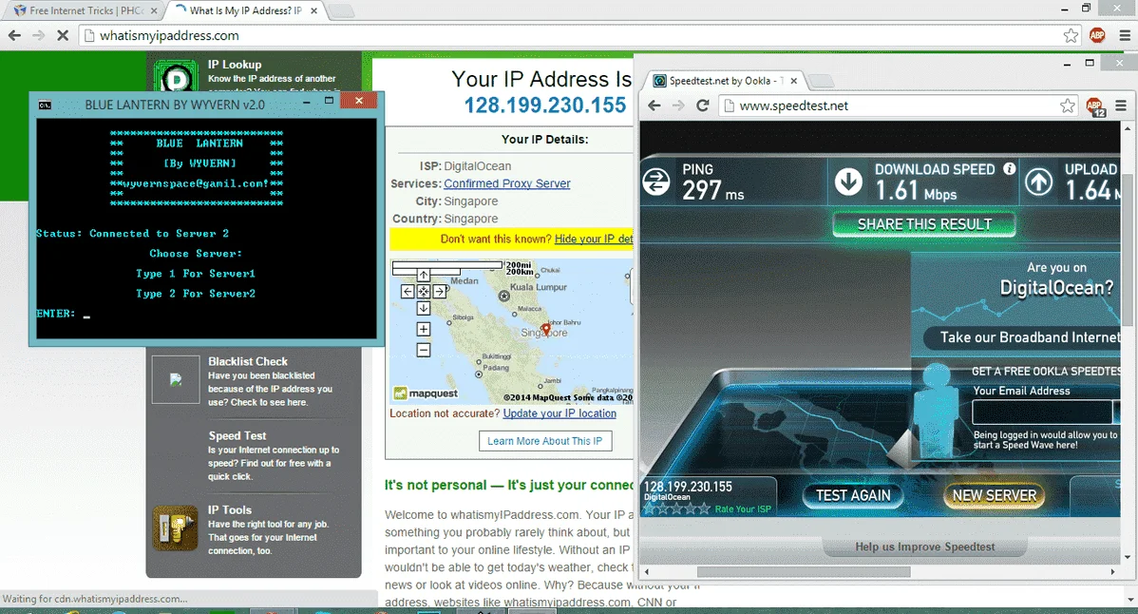Click the Status: Connected to Server 2 line

[x=133, y=234]
